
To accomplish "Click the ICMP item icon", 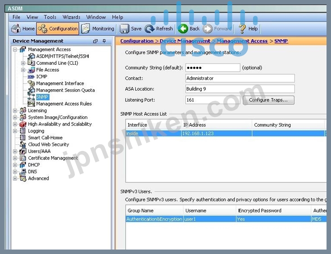I will [31, 77].
